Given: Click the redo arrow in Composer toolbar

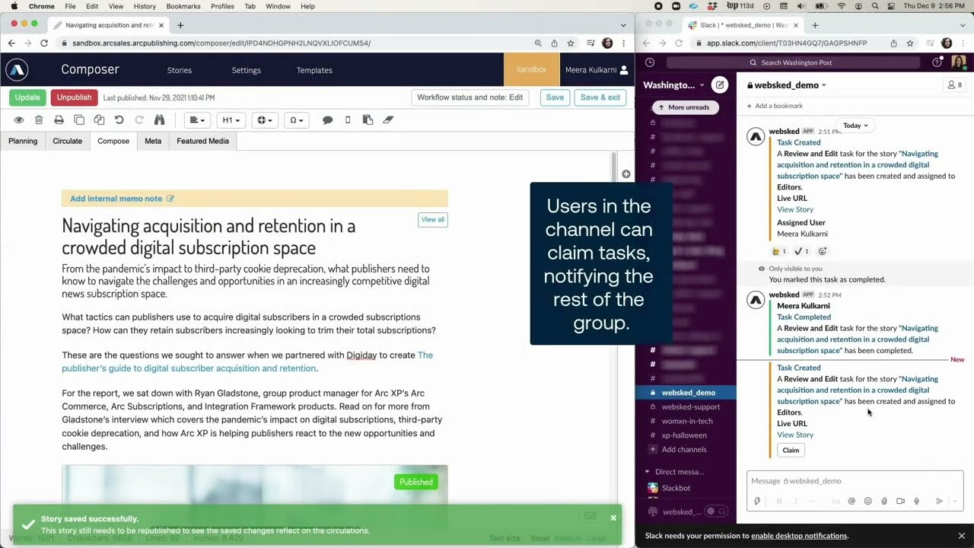Looking at the screenshot, I should [139, 120].
